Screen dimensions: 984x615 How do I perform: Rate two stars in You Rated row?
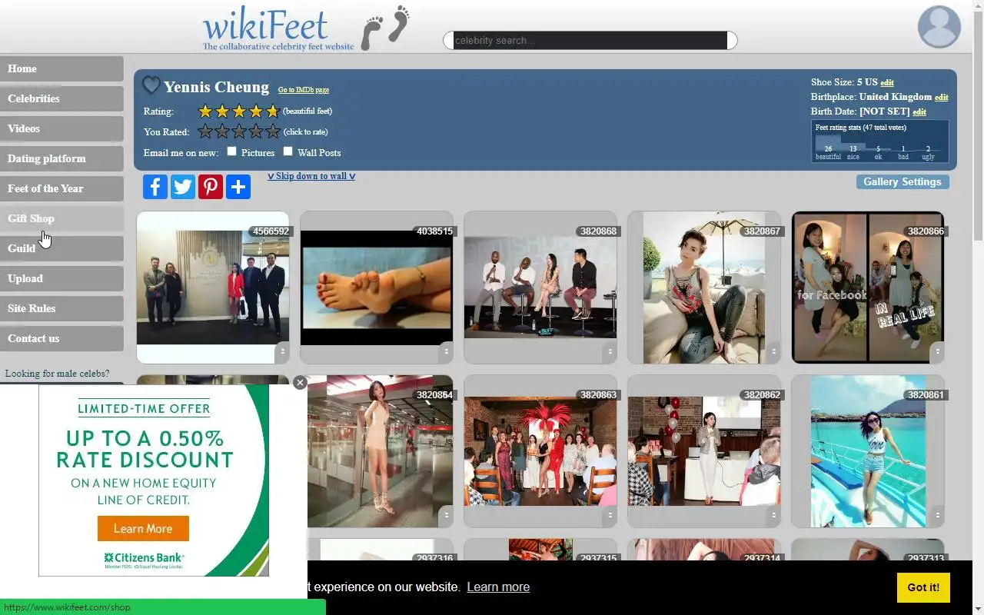tap(222, 131)
